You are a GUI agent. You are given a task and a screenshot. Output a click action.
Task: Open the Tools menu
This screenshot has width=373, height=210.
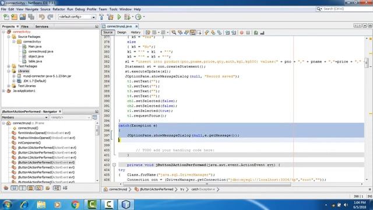pyautogui.click(x=113, y=9)
